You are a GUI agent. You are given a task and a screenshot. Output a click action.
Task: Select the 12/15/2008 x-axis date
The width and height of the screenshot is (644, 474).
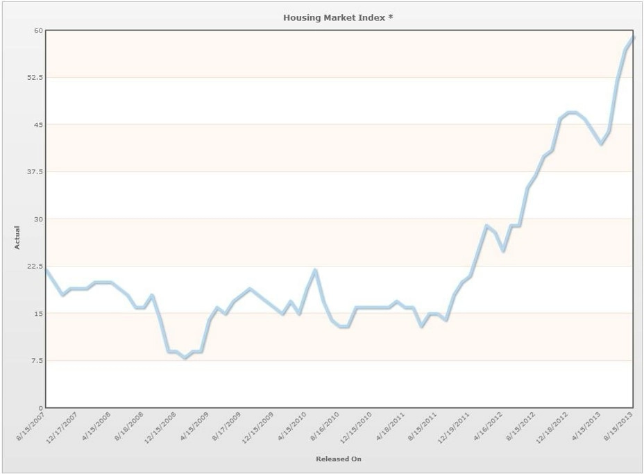[x=160, y=428]
